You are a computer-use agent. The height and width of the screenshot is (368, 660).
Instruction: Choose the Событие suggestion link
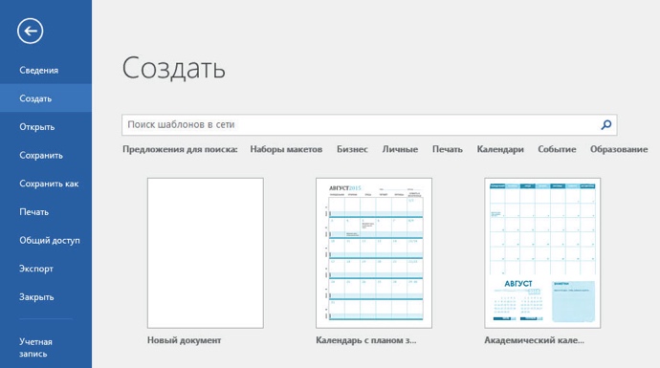557,149
